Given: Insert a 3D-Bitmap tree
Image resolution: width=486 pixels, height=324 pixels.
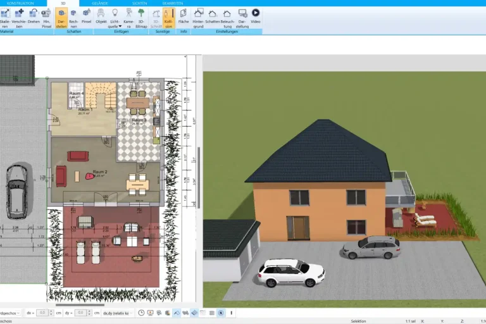Looking at the screenshot, I should tap(141, 18).
